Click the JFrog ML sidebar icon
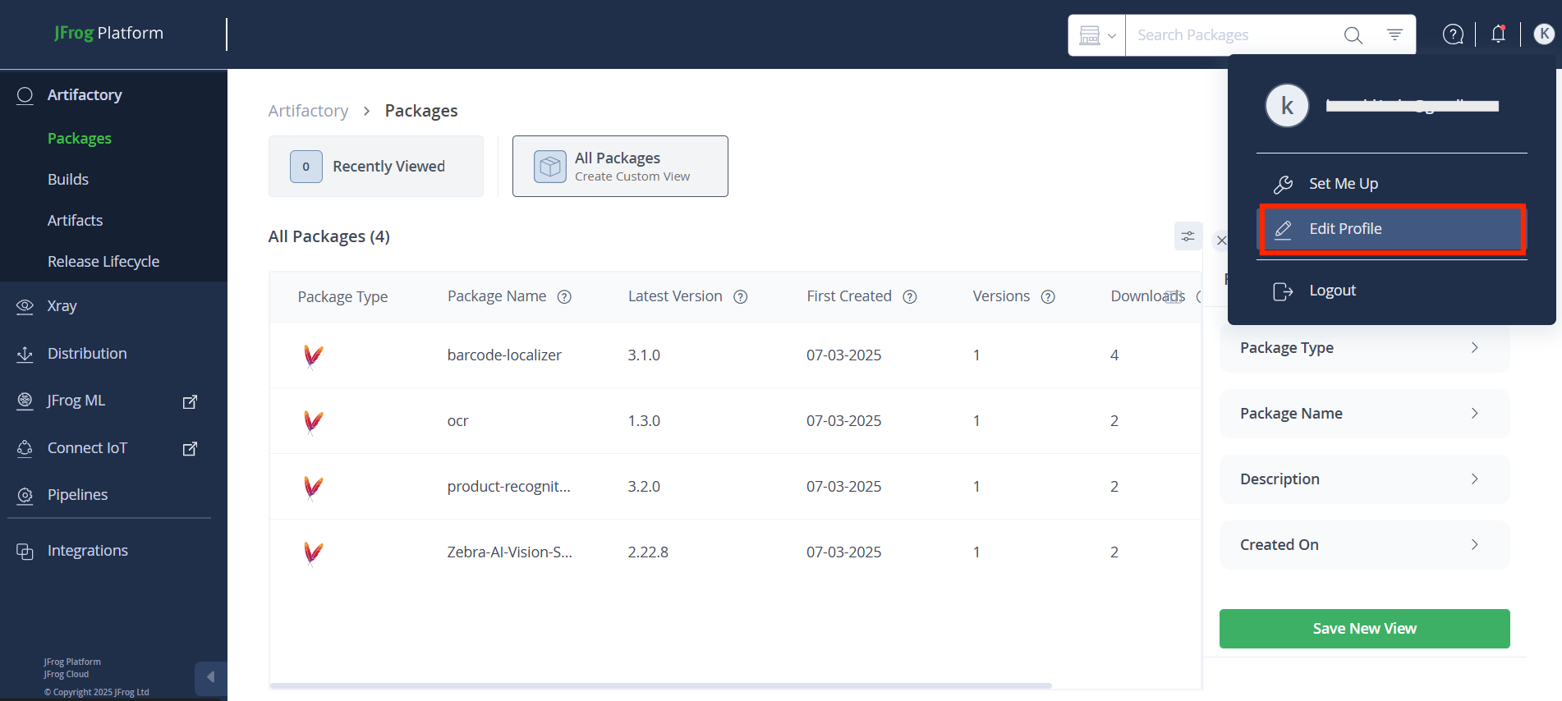Image resolution: width=1562 pixels, height=701 pixels. coord(25,401)
